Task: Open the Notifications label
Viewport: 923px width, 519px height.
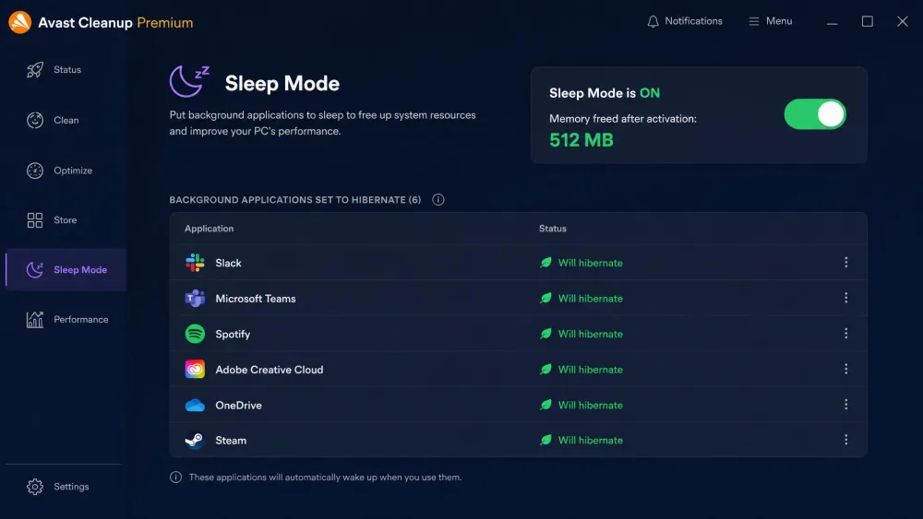Action: point(693,21)
